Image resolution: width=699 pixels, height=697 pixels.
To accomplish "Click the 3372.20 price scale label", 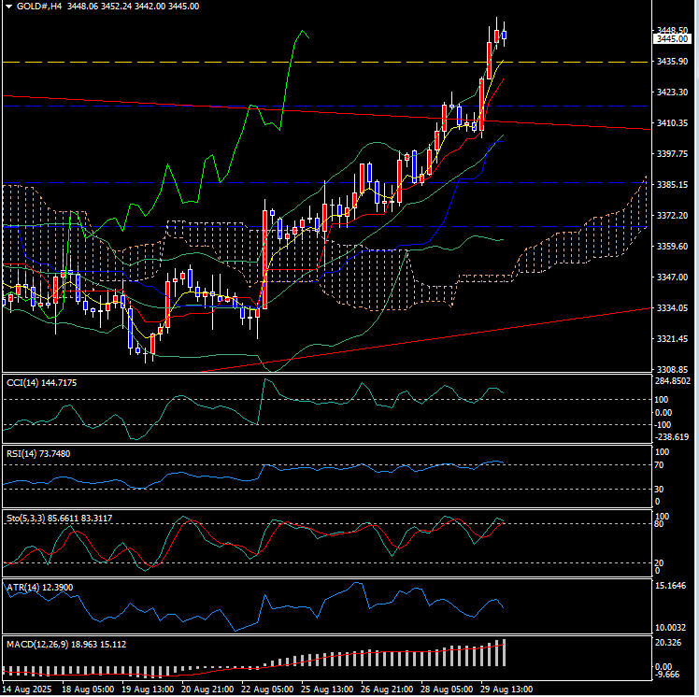I will pyautogui.click(x=672, y=216).
